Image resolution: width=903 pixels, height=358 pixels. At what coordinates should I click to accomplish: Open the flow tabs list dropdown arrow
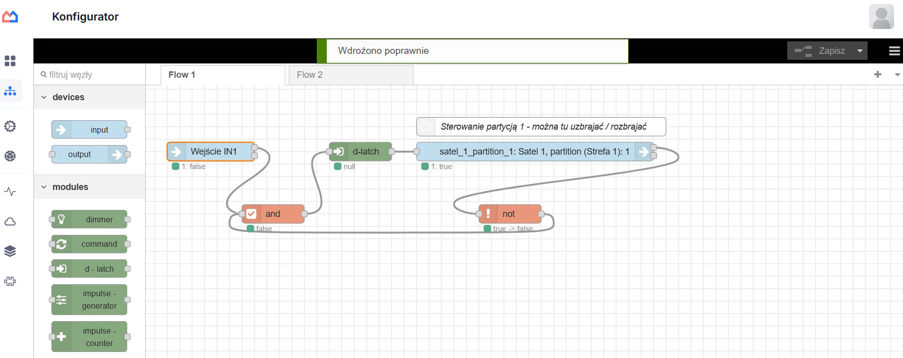click(x=897, y=75)
